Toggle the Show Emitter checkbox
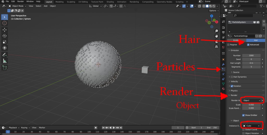Image resolution: width=267 pixels, height=135 pixels. [x=243, y=115]
